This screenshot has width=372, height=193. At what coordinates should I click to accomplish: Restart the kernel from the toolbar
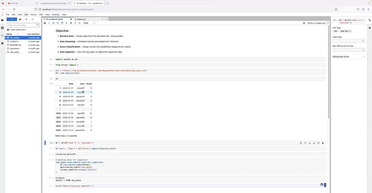[x=75, y=23]
